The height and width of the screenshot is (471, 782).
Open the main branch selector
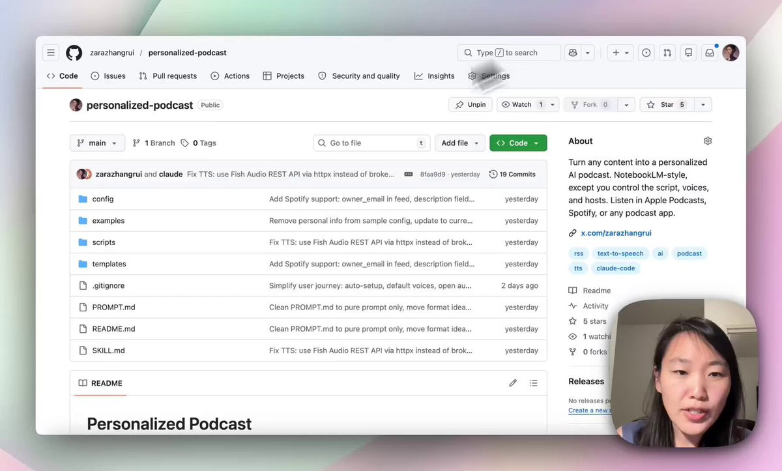point(97,143)
